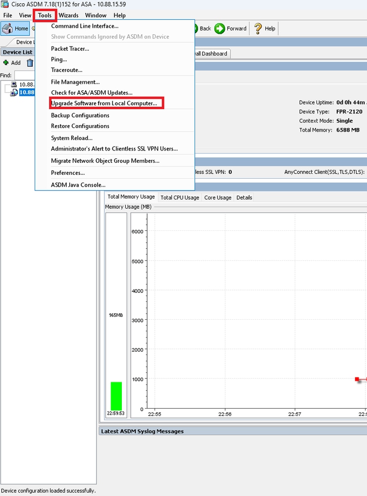Switch to Total CPU Usage tab
367x496 pixels.
(x=180, y=198)
